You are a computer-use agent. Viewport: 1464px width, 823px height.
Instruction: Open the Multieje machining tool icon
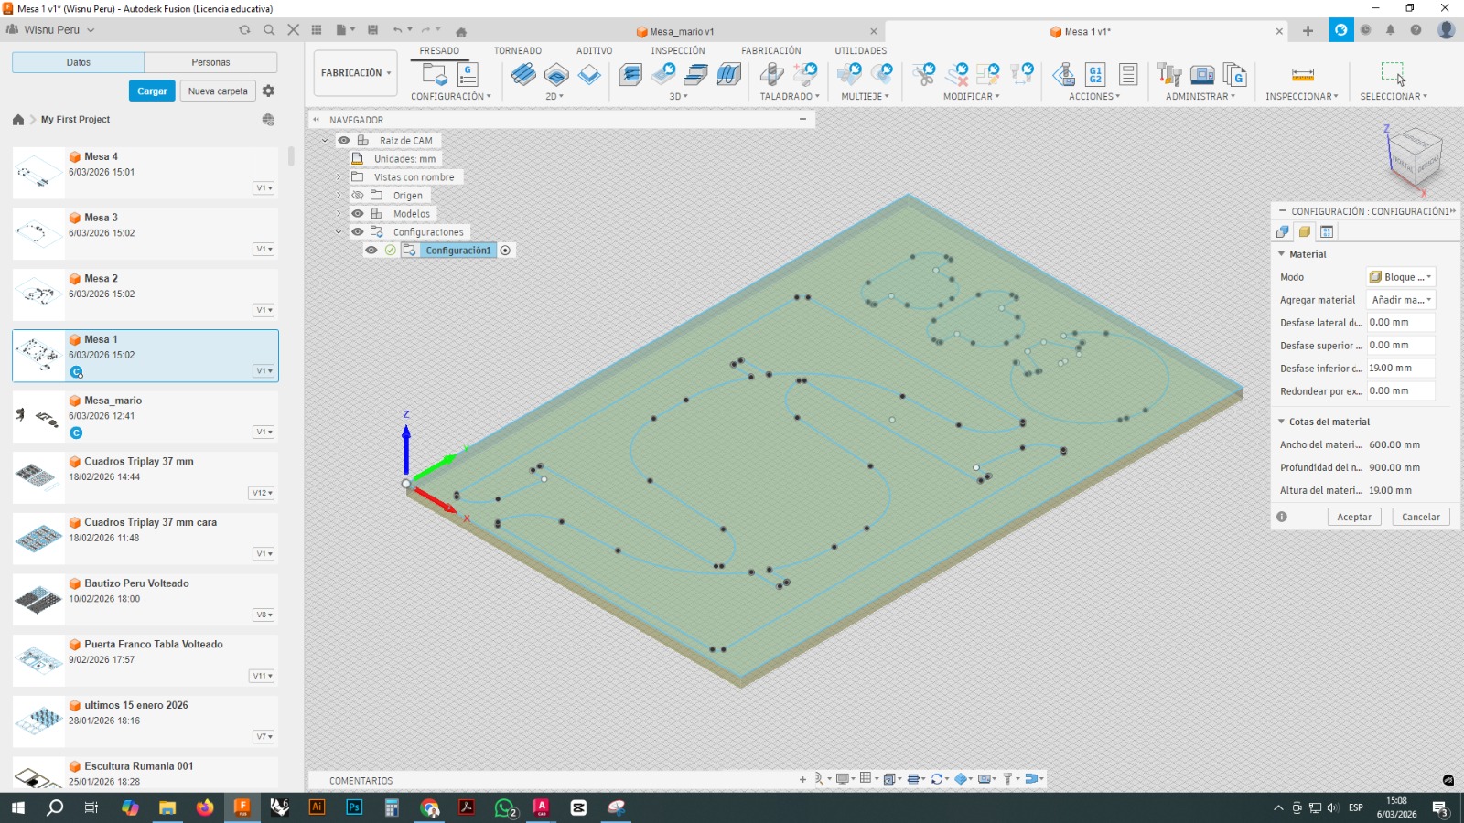pyautogui.click(x=847, y=75)
